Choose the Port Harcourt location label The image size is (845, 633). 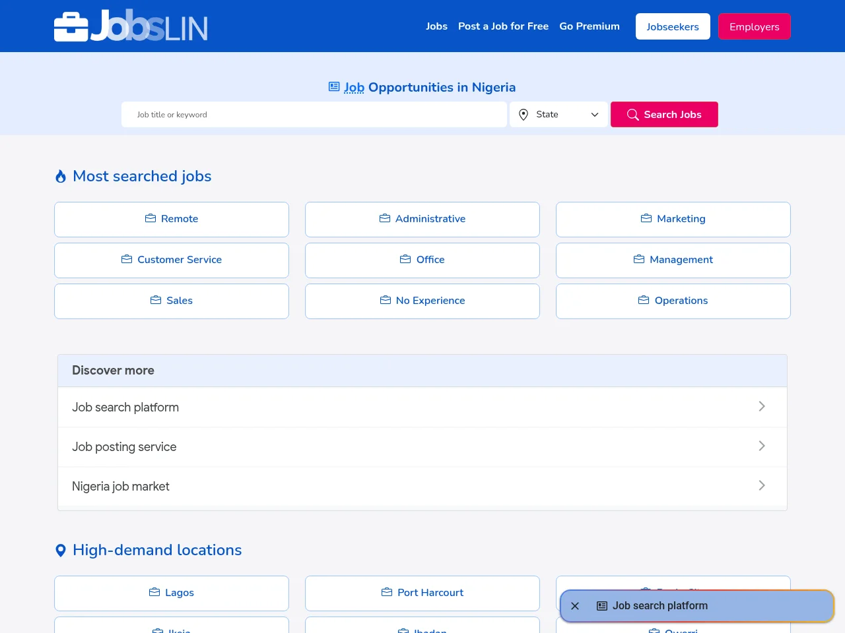tap(430, 593)
